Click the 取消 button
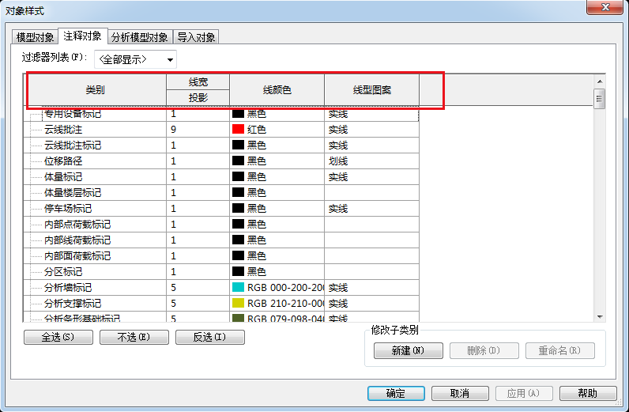 click(460, 393)
